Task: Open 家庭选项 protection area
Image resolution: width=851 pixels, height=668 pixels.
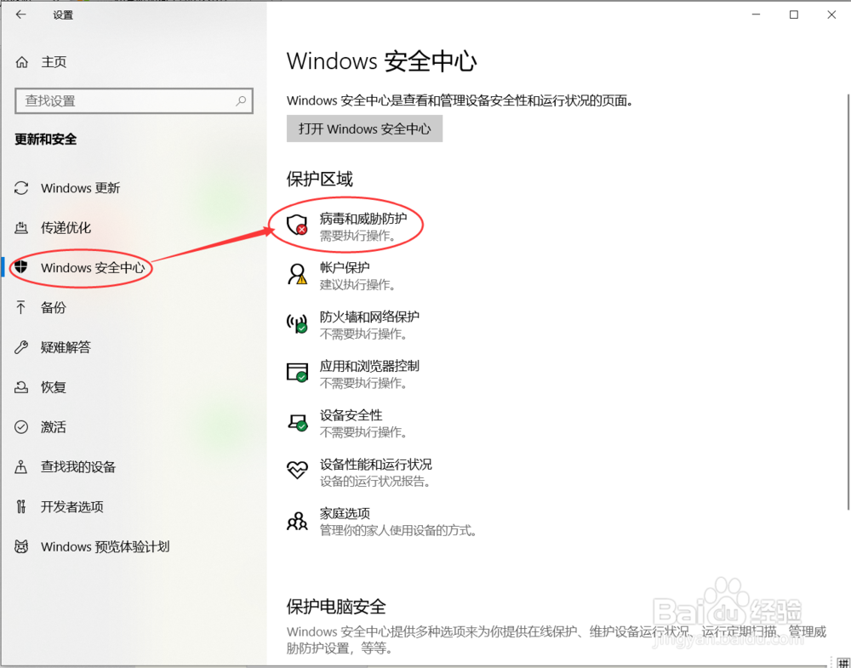Action: 382,522
